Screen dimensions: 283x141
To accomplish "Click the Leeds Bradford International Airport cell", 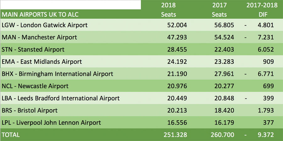I will (61, 98).
